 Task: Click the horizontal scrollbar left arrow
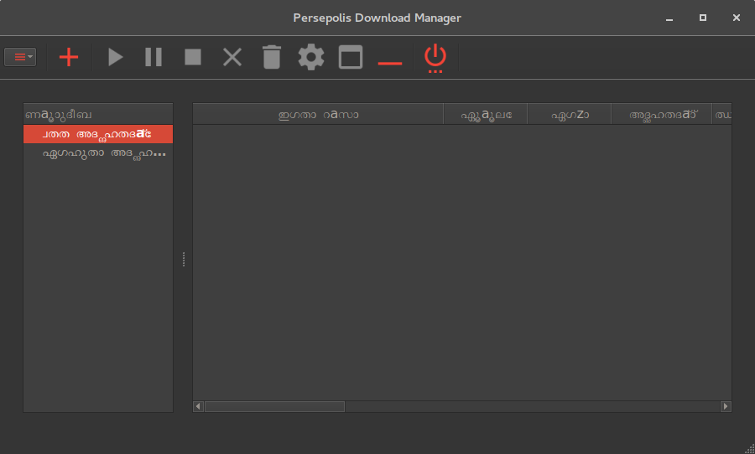coord(198,406)
